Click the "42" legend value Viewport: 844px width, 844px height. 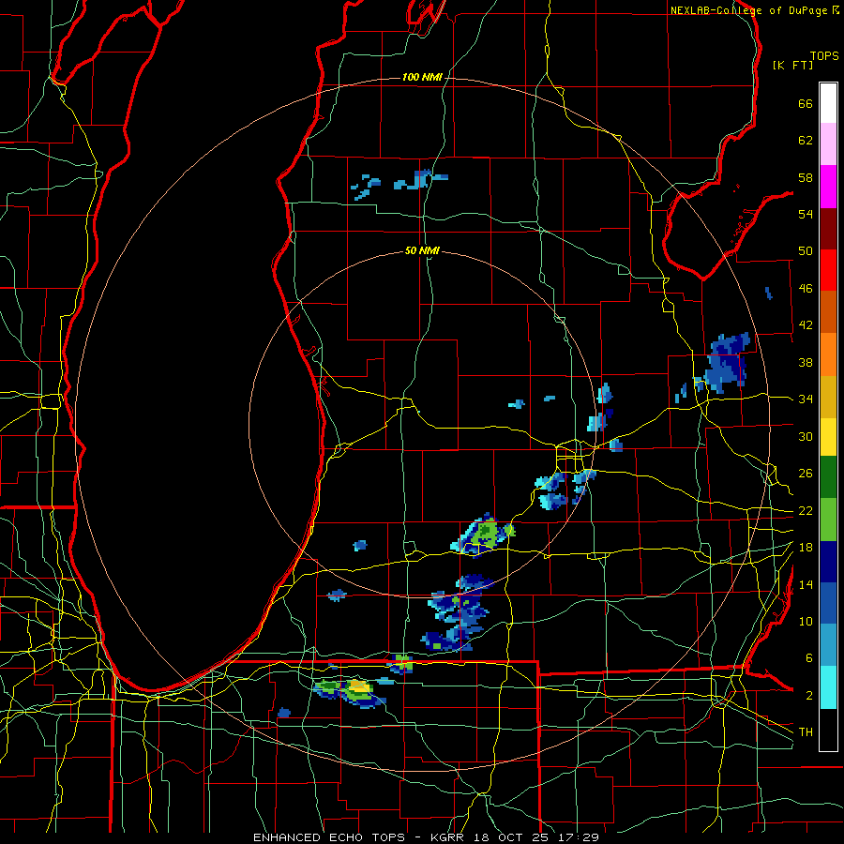click(806, 325)
